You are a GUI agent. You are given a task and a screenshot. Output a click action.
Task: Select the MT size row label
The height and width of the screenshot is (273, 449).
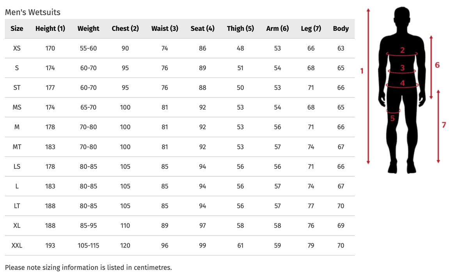(17, 147)
